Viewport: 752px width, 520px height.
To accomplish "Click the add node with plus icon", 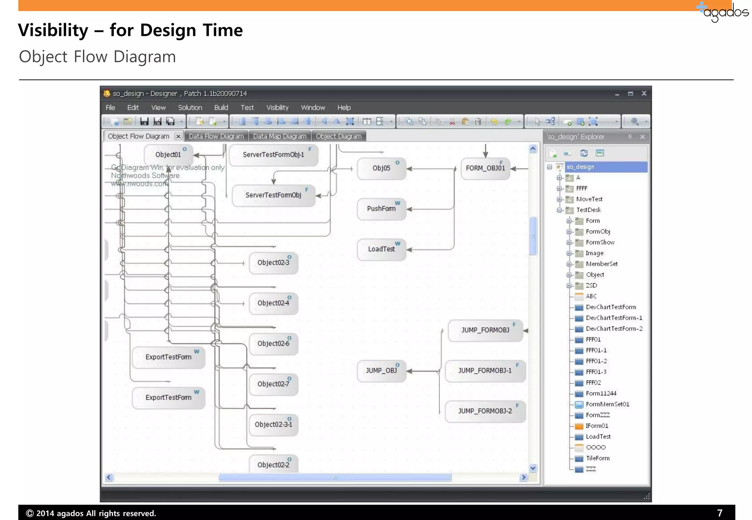I will click(x=568, y=122).
